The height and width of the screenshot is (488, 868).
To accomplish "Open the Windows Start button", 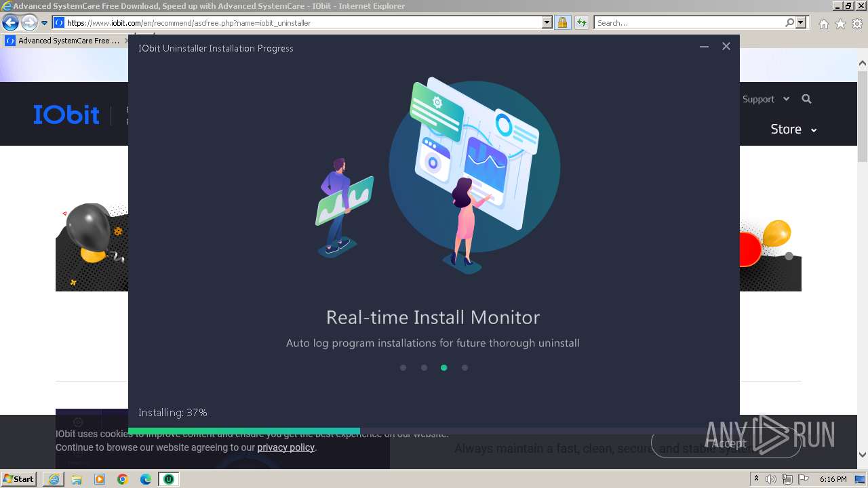I will (18, 479).
